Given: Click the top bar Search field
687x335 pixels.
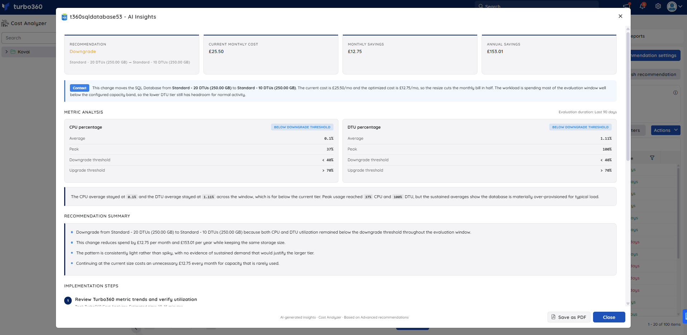Looking at the screenshot, I should pos(537,5).
